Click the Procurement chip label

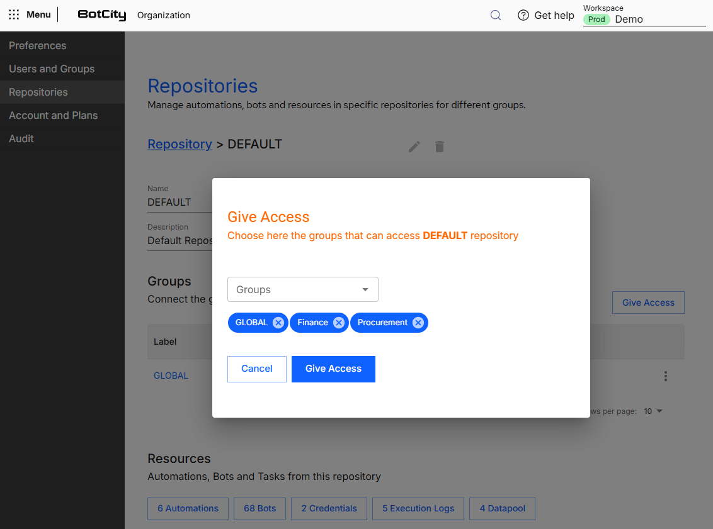(x=382, y=323)
